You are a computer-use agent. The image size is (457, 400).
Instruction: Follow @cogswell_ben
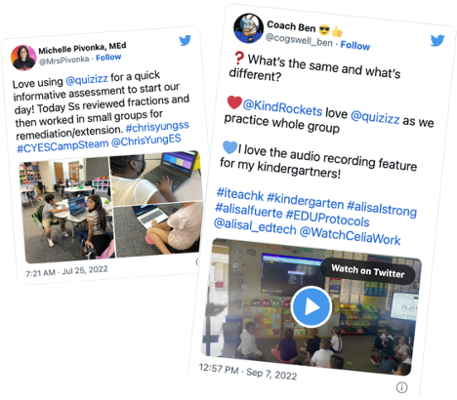355,45
